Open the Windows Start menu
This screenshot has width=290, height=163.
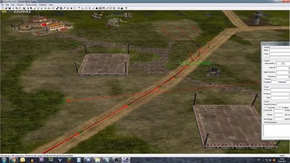click(x=4, y=160)
